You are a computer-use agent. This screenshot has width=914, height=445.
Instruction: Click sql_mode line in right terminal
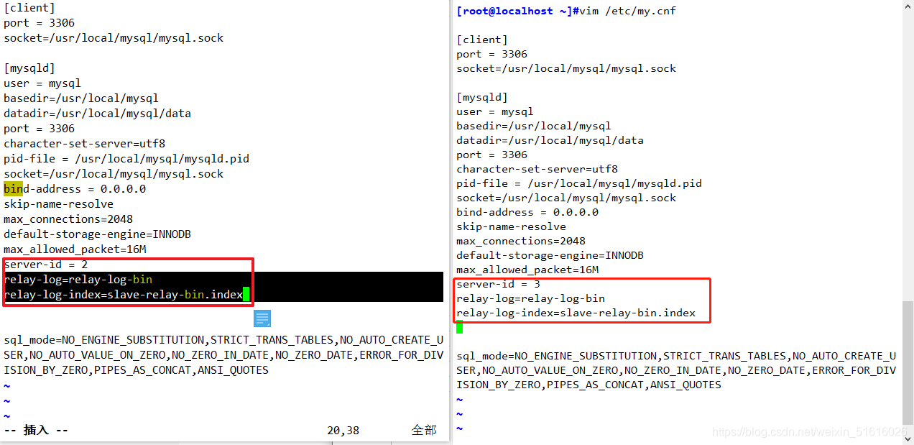tap(676, 370)
